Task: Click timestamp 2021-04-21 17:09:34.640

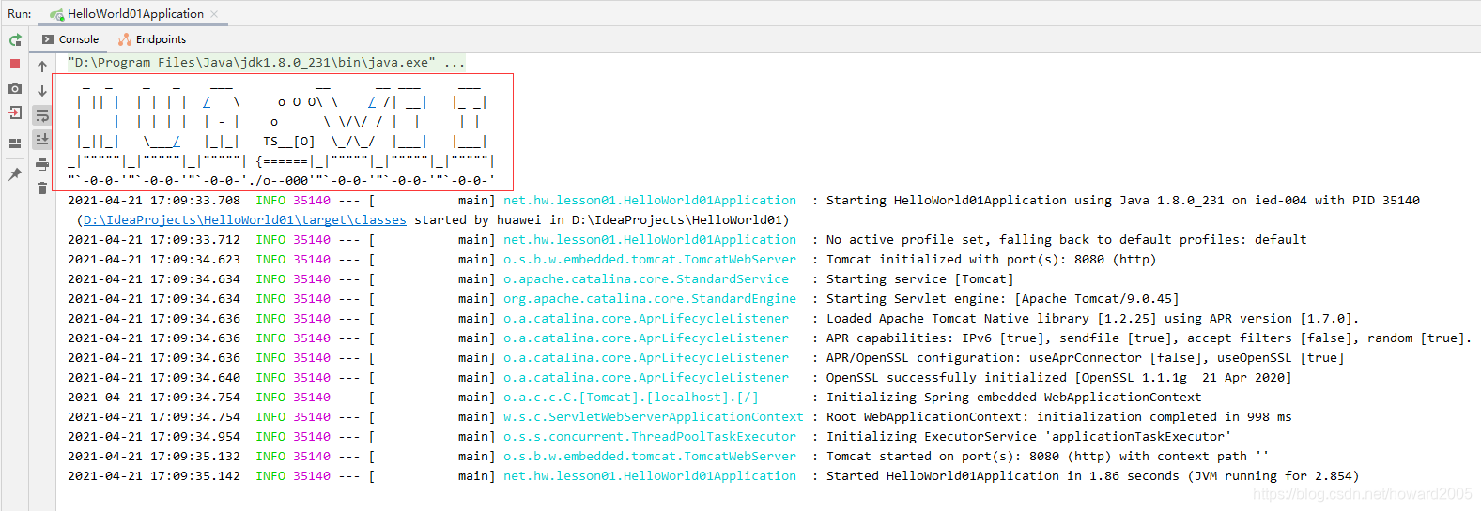Action: coord(154,378)
